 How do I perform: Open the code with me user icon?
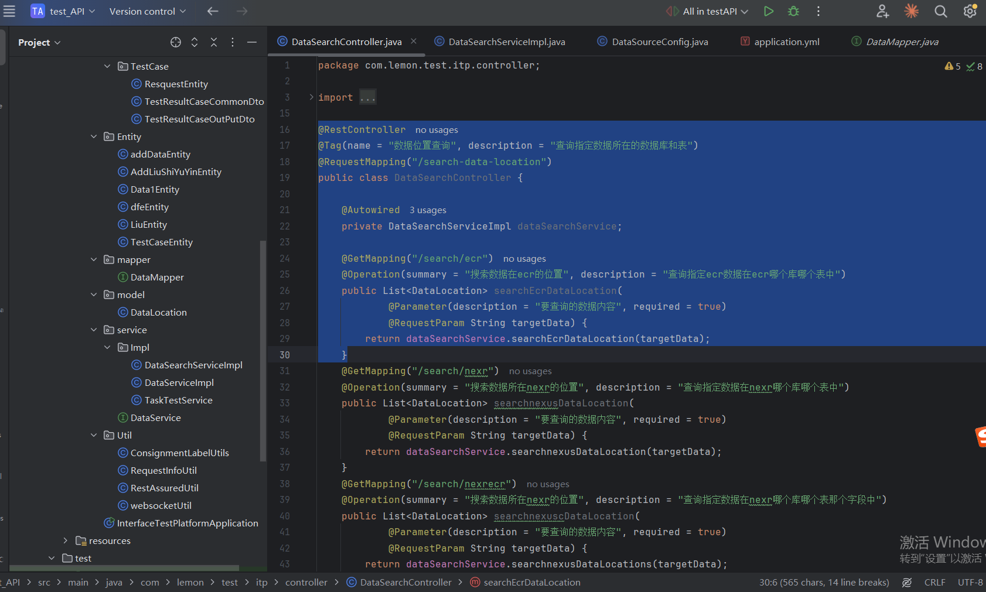pyautogui.click(x=882, y=11)
